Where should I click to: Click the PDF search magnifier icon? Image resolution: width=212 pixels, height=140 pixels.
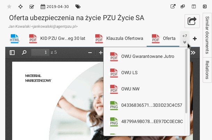tap(24, 53)
